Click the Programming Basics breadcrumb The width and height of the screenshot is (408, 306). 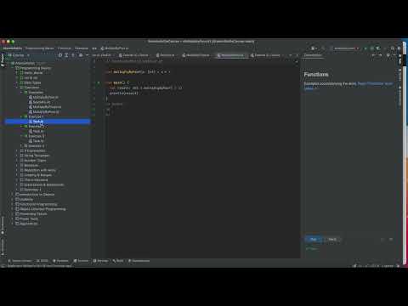40,48
